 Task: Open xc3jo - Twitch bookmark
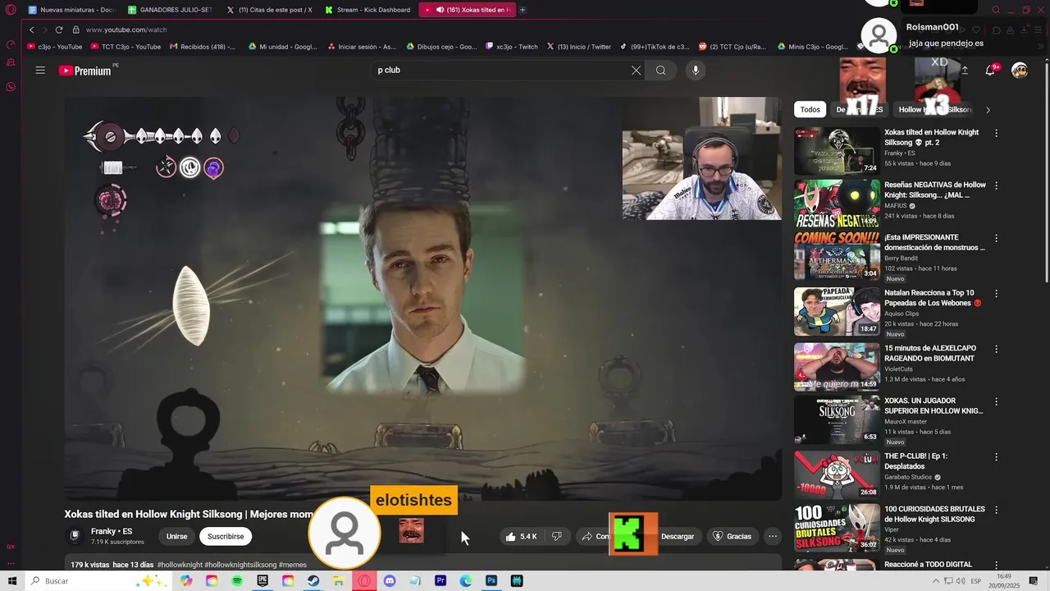(x=512, y=47)
